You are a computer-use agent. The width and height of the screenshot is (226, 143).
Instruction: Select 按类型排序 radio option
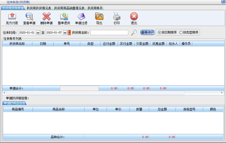189,33
